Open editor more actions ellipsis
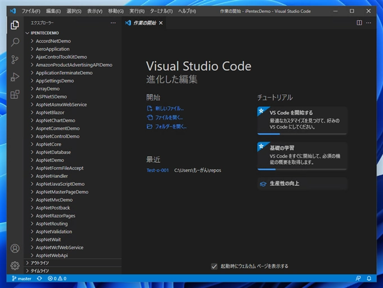 pos(368,23)
